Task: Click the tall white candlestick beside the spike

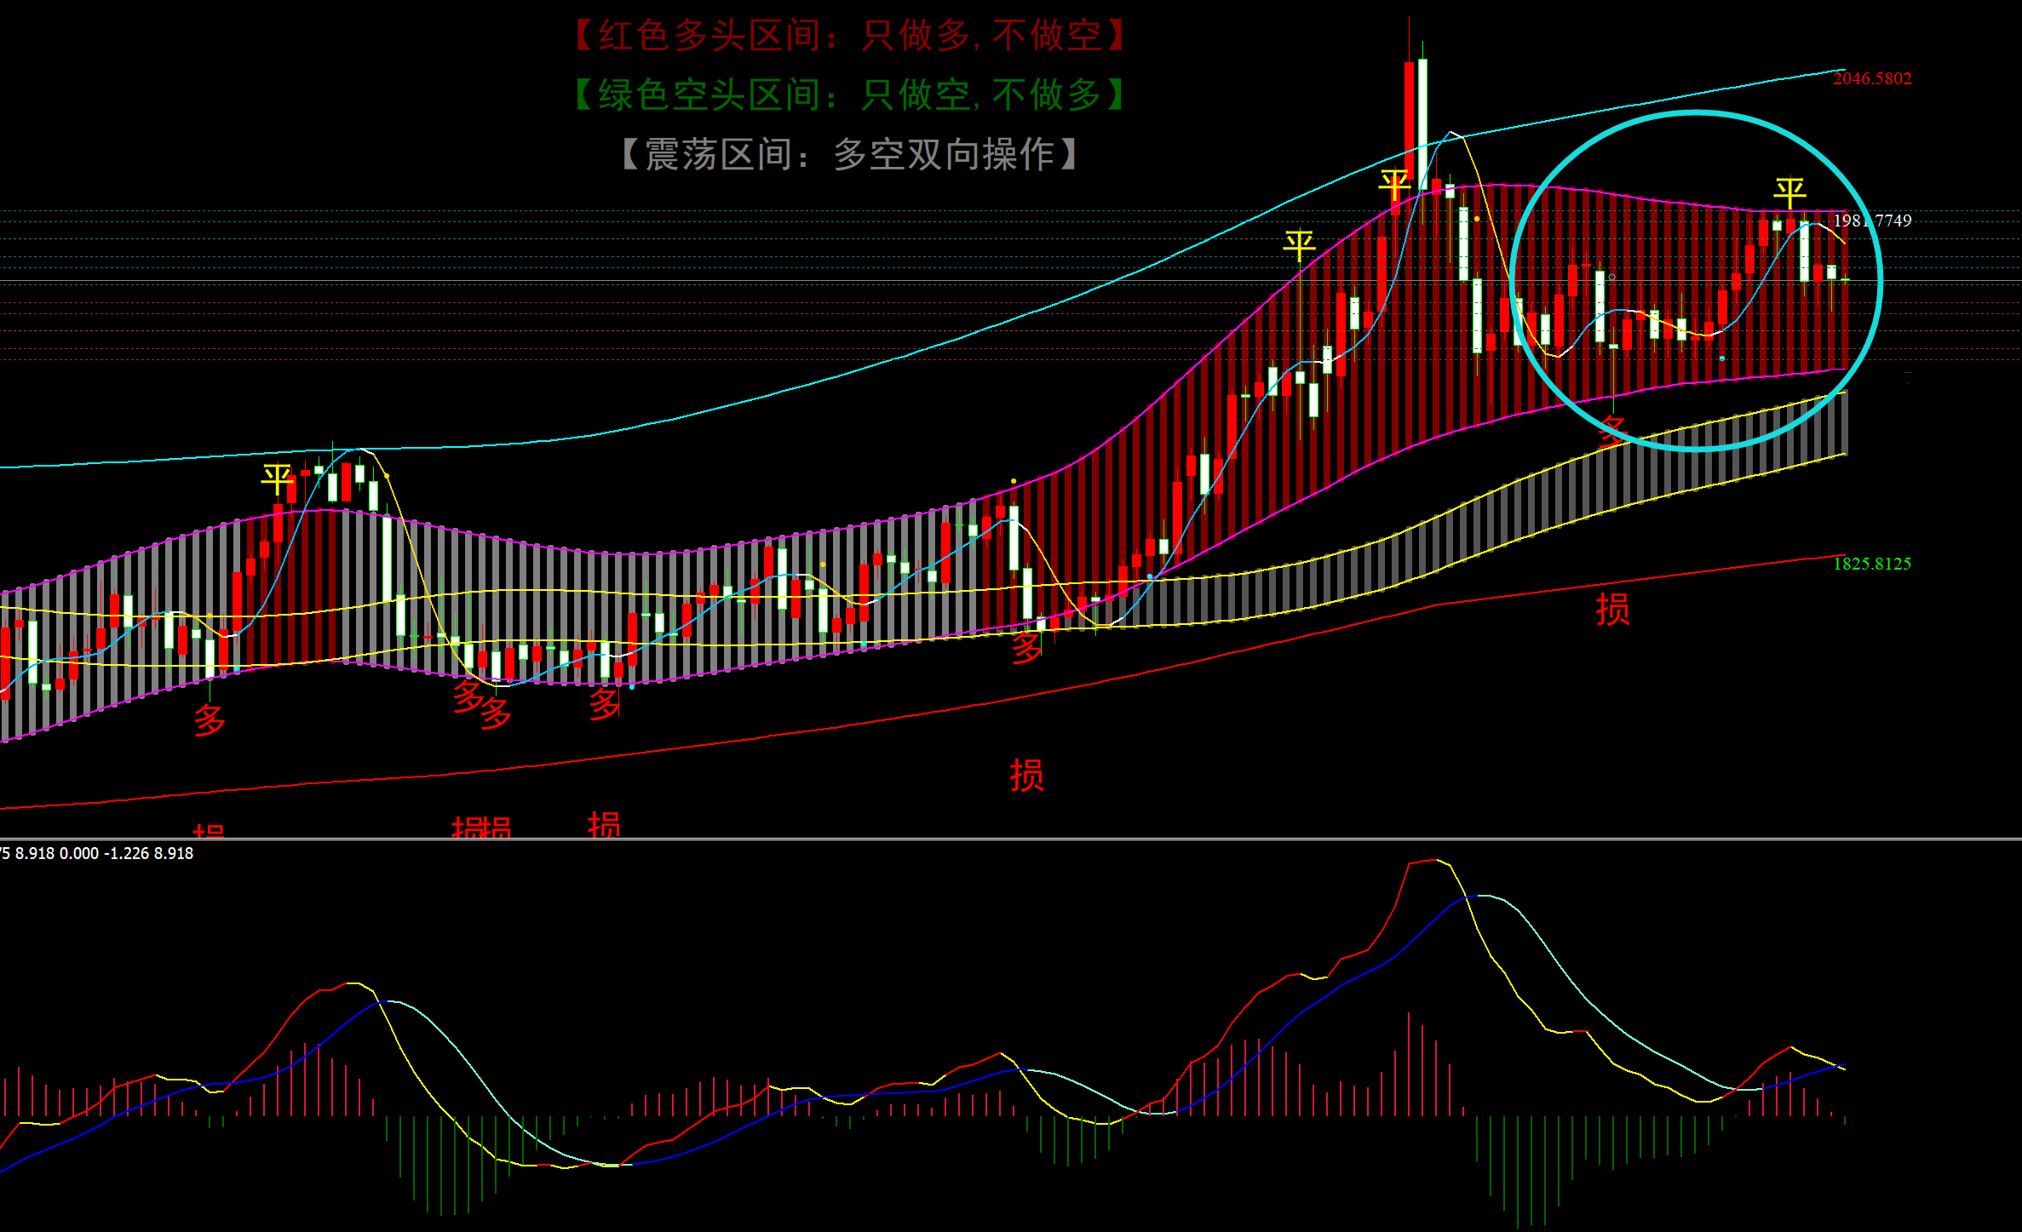Action: [1422, 123]
